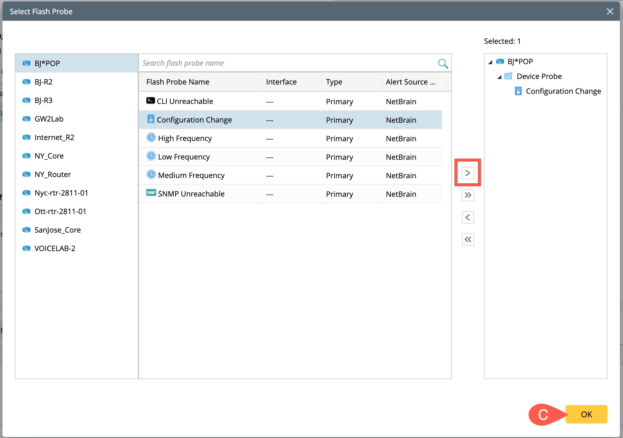Sort by Flash Probe Name column
The image size is (623, 438).
[178, 82]
